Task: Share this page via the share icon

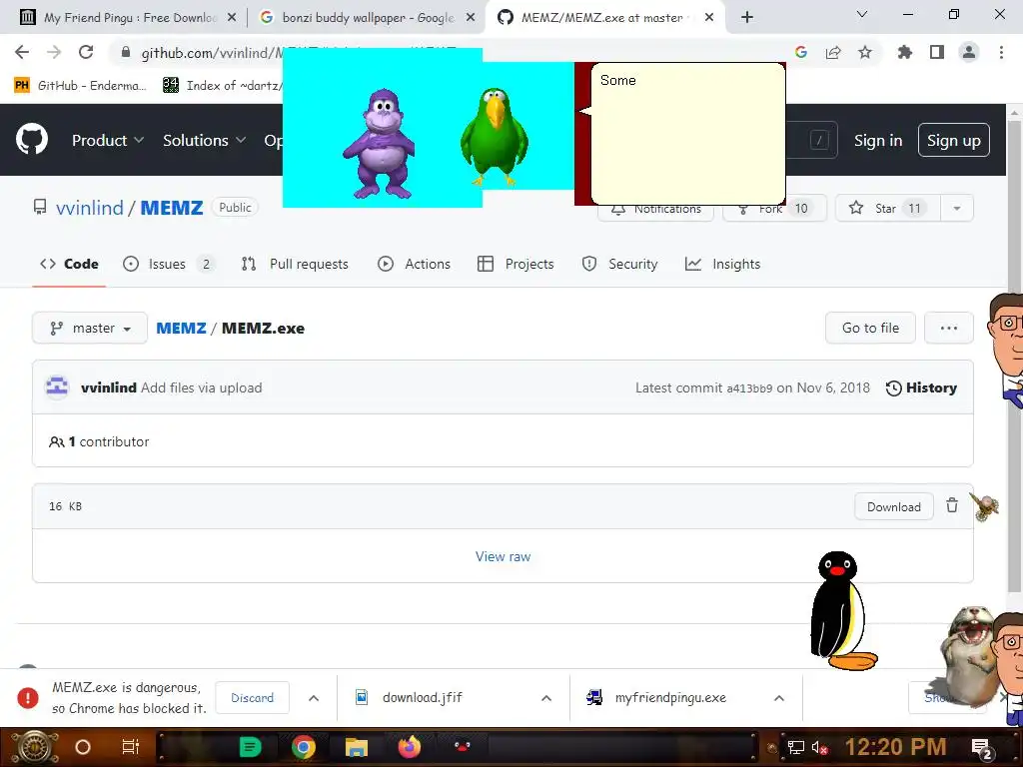Action: [833, 52]
